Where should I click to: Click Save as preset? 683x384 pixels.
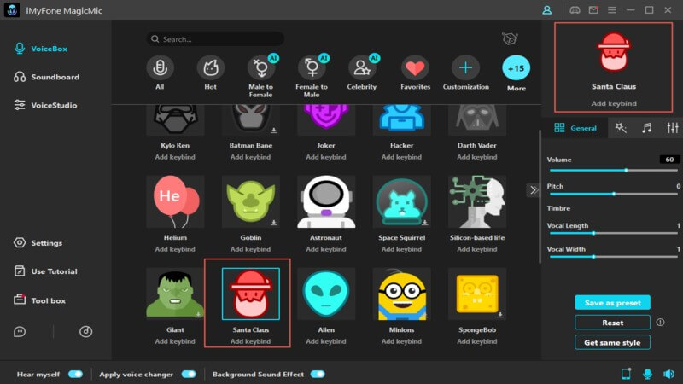[612, 303]
